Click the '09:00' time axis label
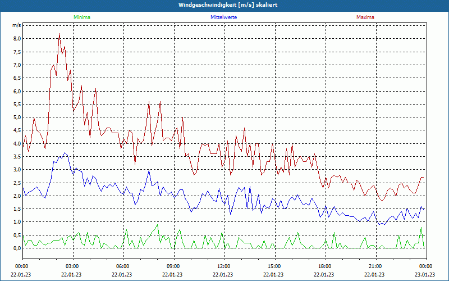449x281 pixels. (x=172, y=266)
